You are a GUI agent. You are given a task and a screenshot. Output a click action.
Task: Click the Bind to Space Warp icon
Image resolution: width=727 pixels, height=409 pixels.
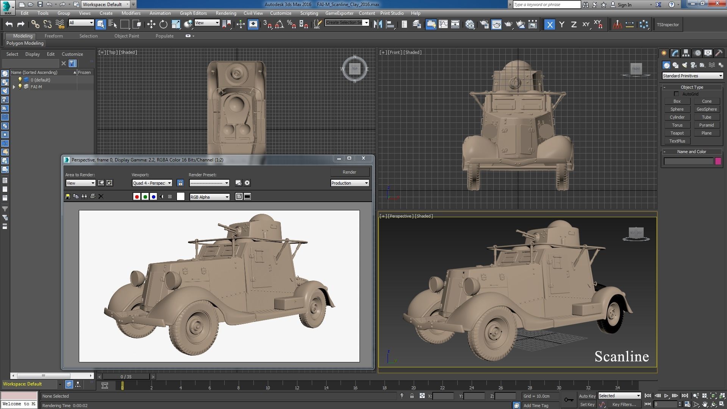60,25
